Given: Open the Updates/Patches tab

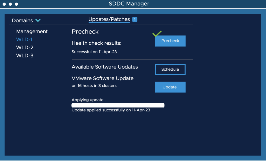Looking at the screenshot, I should tap(109, 19).
